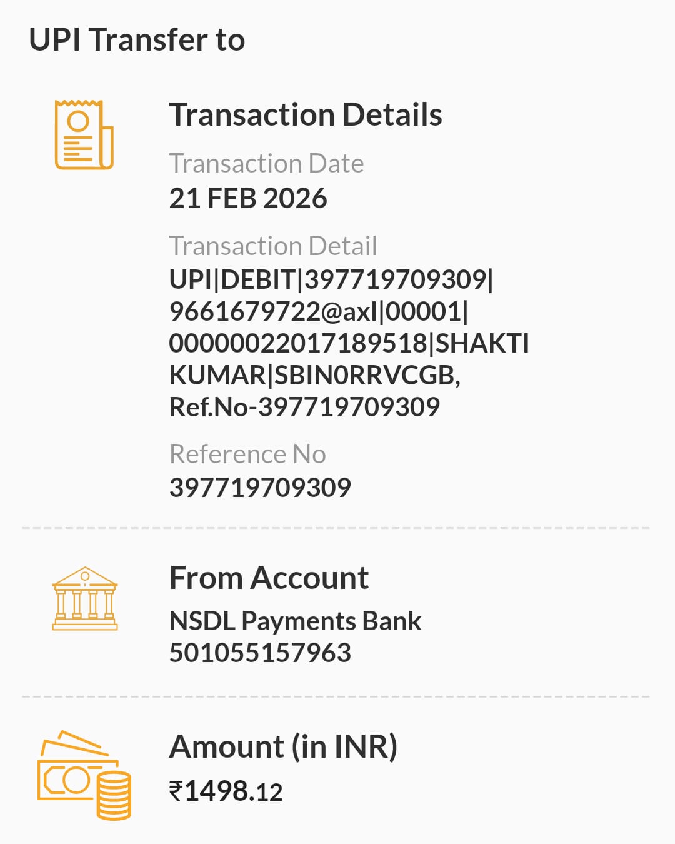Image resolution: width=675 pixels, height=844 pixels.
Task: Click the "Amount (in INR)" heading
Action: click(283, 746)
